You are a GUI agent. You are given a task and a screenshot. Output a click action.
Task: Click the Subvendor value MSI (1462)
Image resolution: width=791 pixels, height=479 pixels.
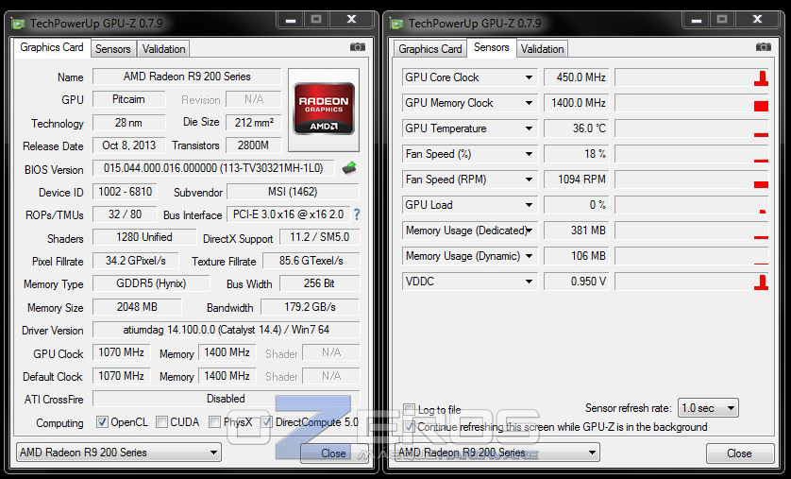coord(294,192)
